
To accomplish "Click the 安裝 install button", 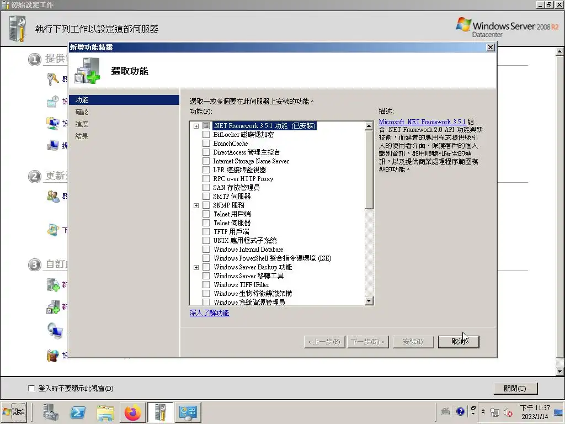I will (x=413, y=342).
